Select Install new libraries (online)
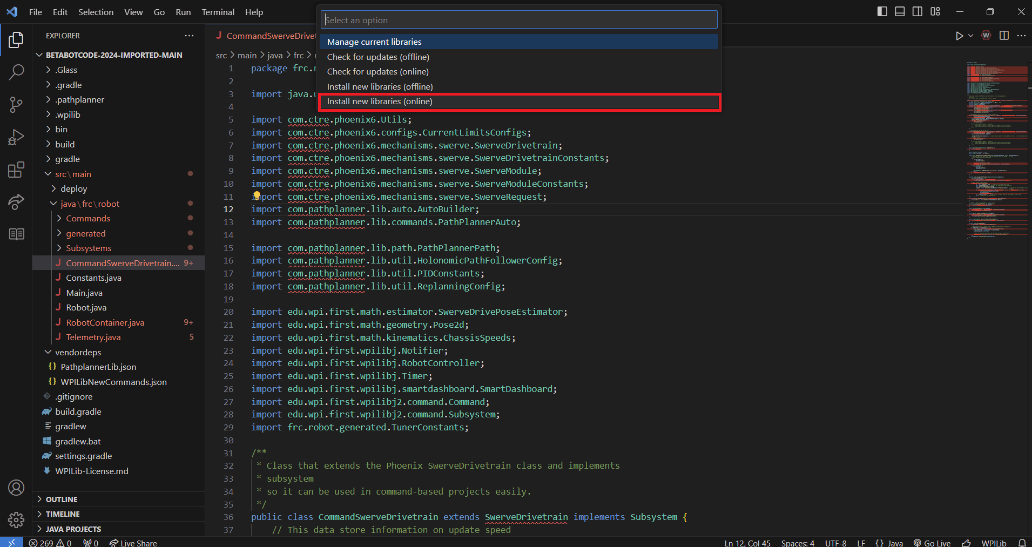This screenshot has height=547, width=1032. tap(519, 101)
